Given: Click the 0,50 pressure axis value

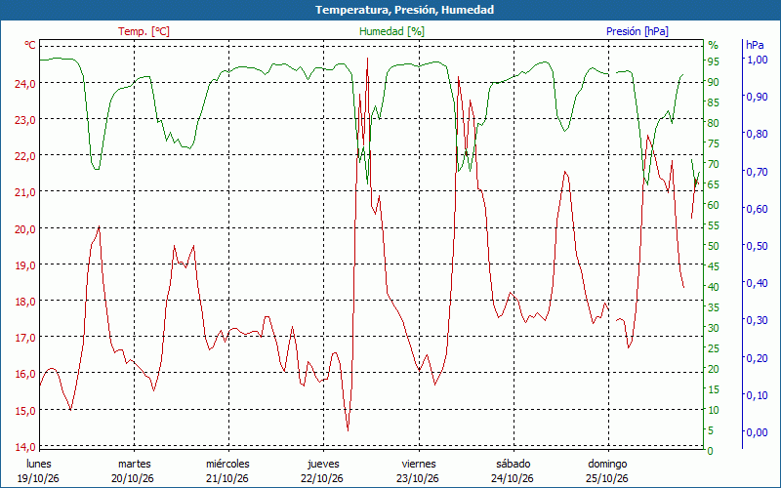Looking at the screenshot, I should point(758,246).
